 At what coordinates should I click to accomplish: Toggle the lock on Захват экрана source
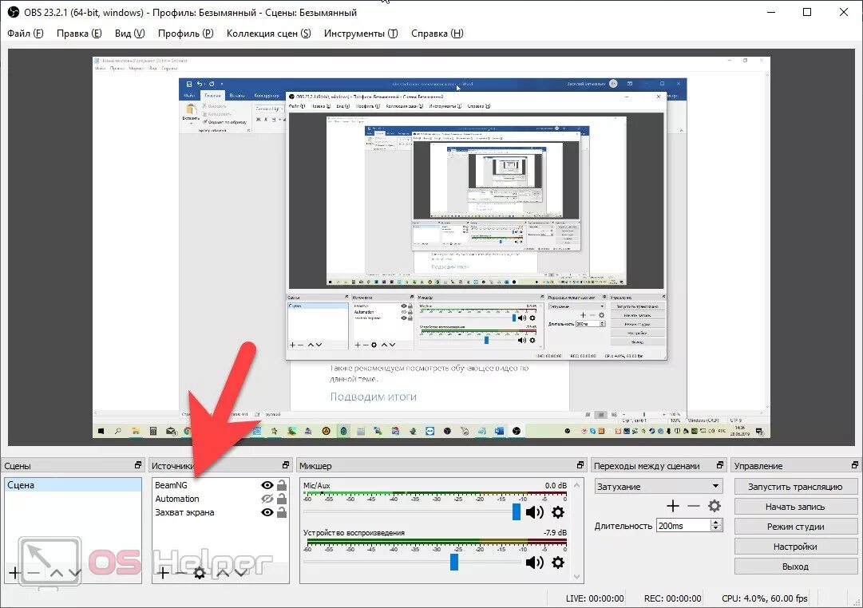click(282, 511)
